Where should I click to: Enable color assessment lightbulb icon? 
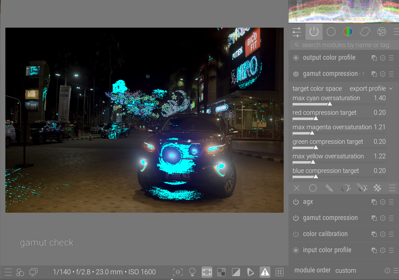(192, 272)
